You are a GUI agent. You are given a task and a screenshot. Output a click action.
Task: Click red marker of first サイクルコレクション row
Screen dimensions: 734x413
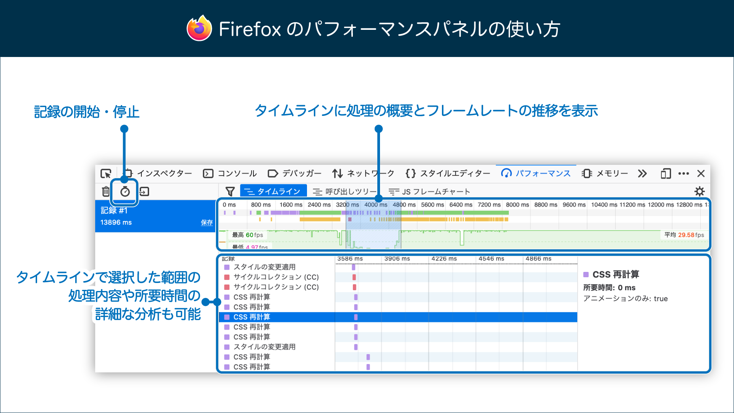(x=354, y=277)
